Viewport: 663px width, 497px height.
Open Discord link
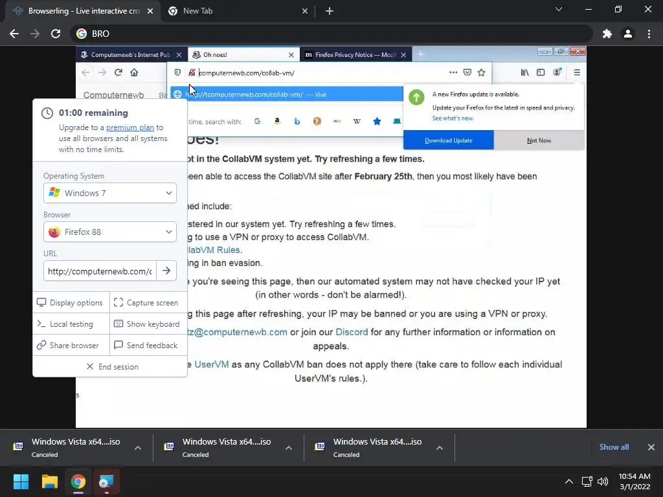(352, 332)
